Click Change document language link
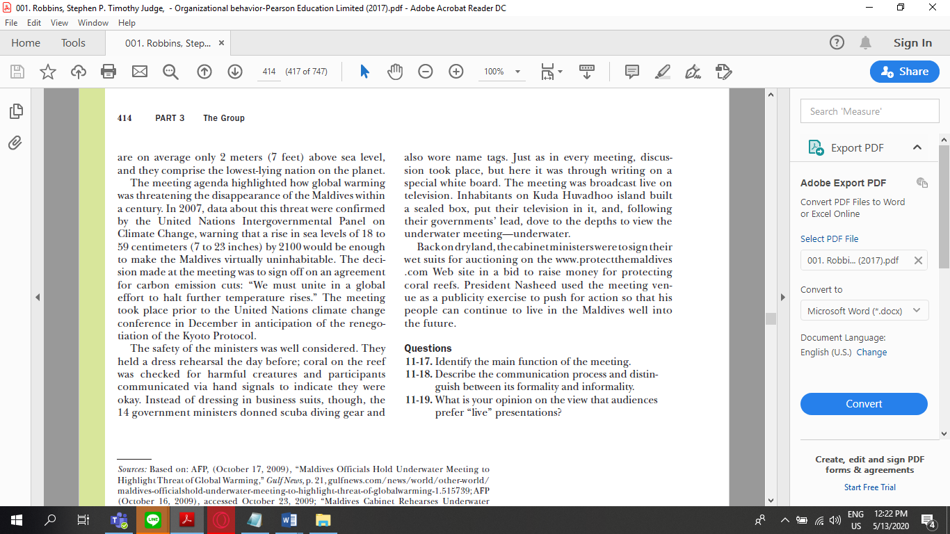Screen dimensions: 950x534 tap(871, 353)
